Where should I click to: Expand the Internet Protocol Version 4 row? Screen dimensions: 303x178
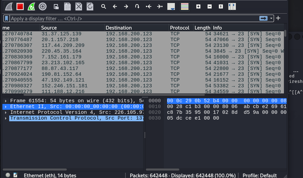coord(6,112)
